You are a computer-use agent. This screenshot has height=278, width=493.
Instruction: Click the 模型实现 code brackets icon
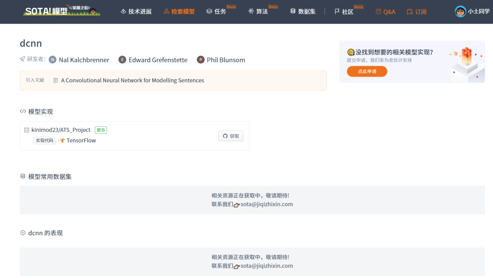(x=23, y=111)
